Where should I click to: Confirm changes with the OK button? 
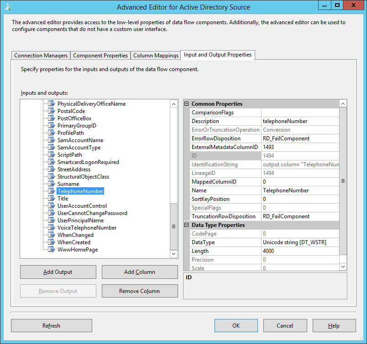point(236,325)
